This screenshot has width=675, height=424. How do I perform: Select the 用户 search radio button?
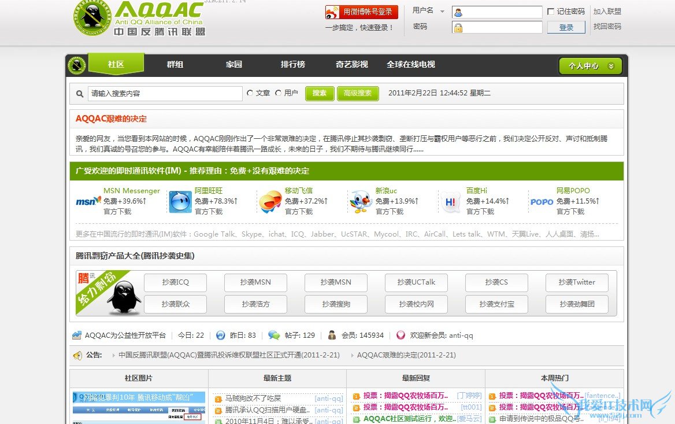tap(279, 93)
